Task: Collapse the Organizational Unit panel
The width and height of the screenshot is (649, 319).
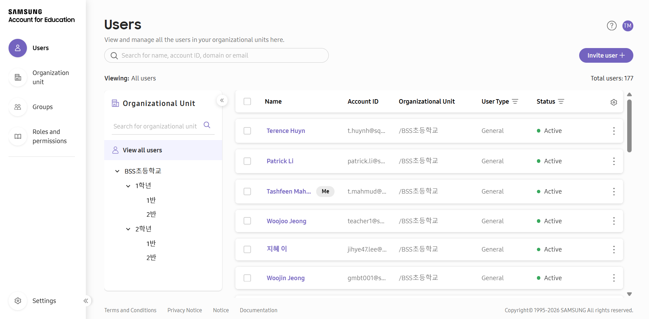Action: click(x=222, y=101)
